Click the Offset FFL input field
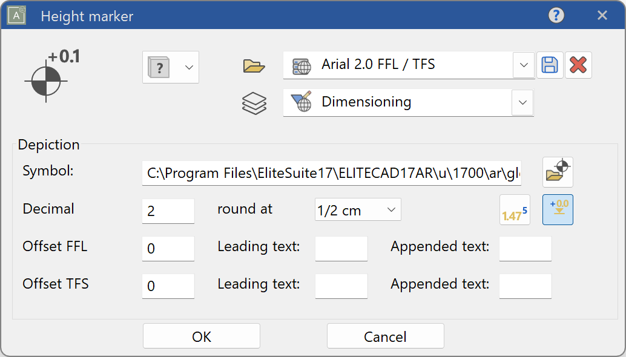Viewport: 626px width, 357px height. [168, 249]
